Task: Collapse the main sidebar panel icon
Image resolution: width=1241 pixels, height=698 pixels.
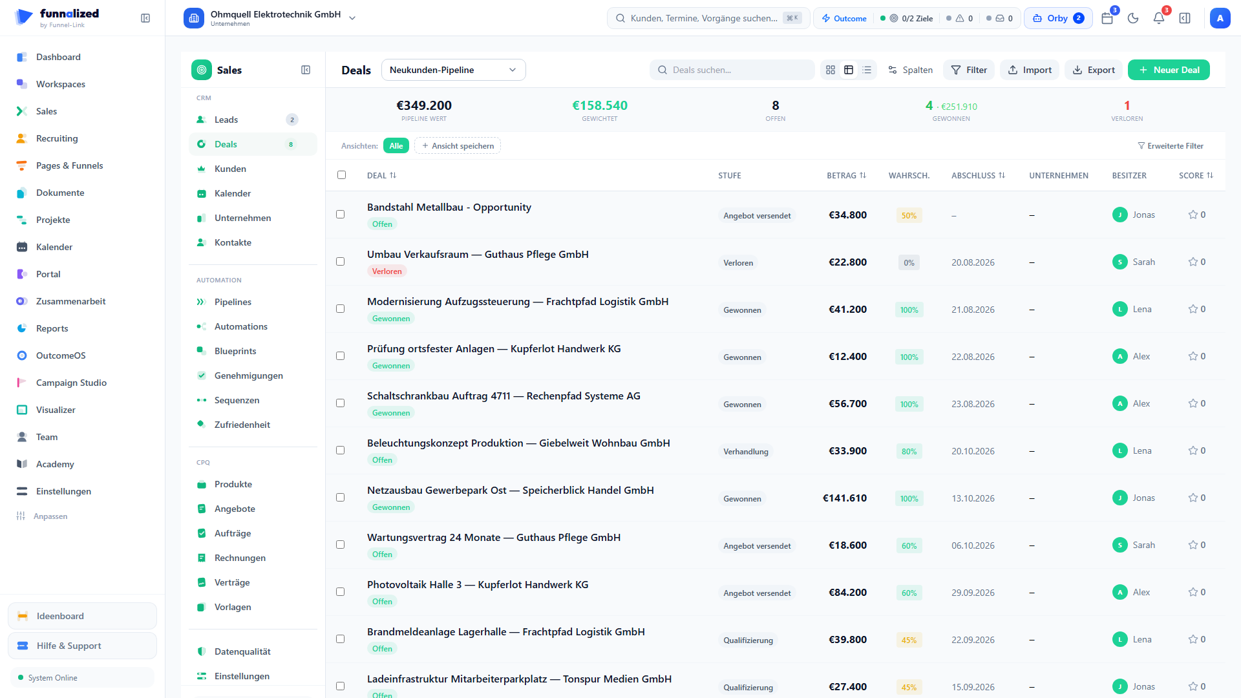Action: tap(145, 18)
